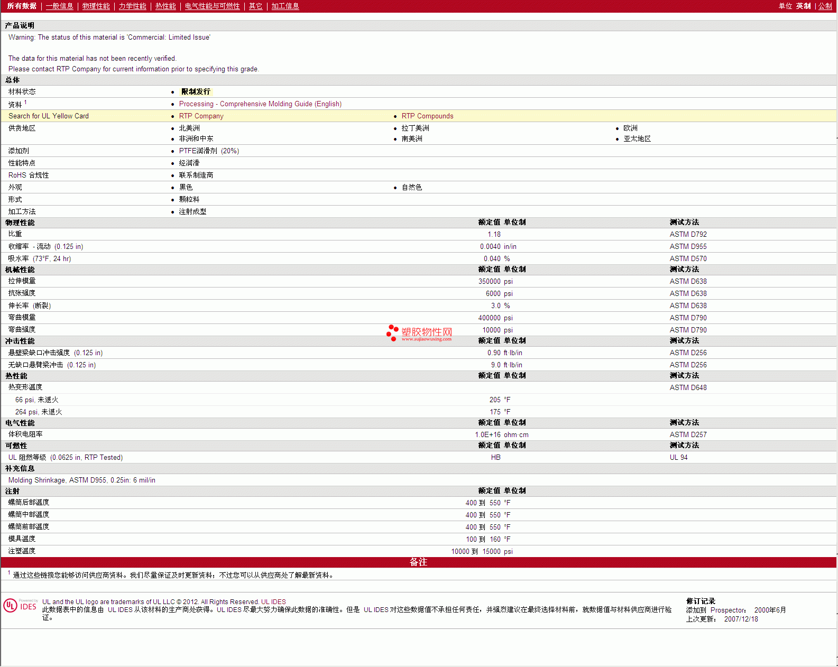
Task: Select the 热性能 tab
Action: click(x=165, y=6)
